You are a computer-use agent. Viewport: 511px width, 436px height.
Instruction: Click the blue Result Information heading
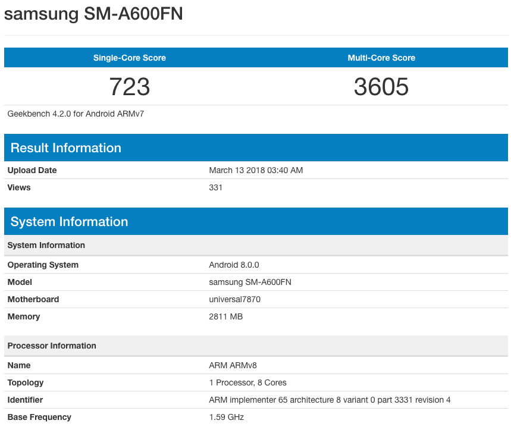pyautogui.click(x=66, y=148)
